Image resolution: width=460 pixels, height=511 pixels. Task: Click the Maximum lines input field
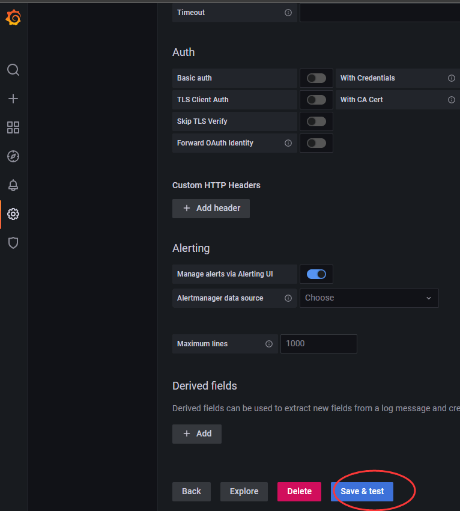click(x=318, y=344)
